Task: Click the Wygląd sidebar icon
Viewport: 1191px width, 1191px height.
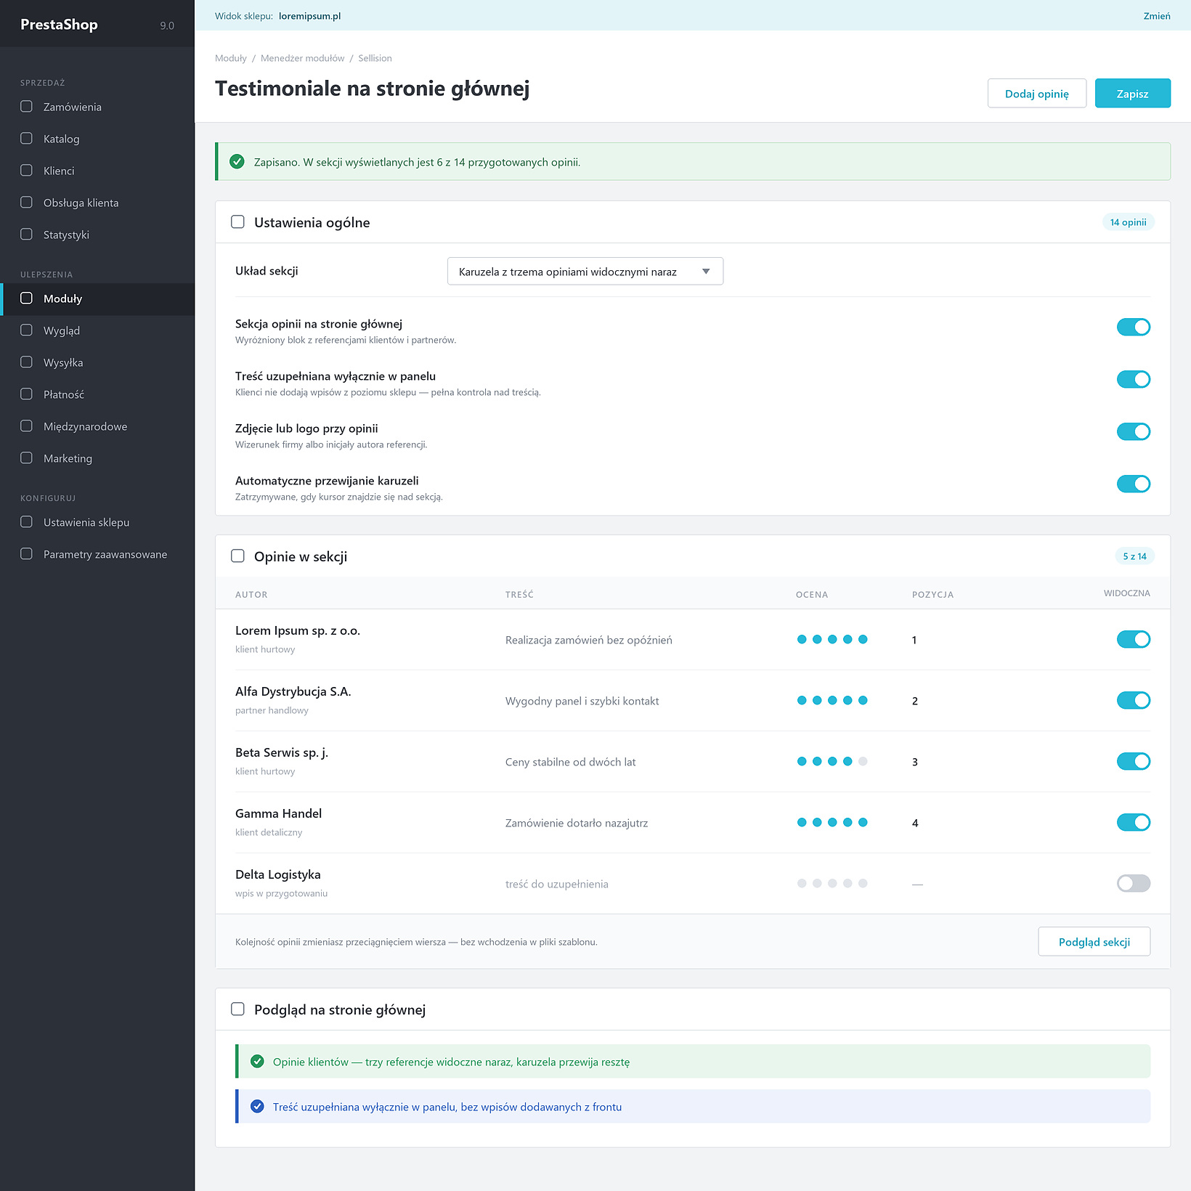Action: click(26, 330)
